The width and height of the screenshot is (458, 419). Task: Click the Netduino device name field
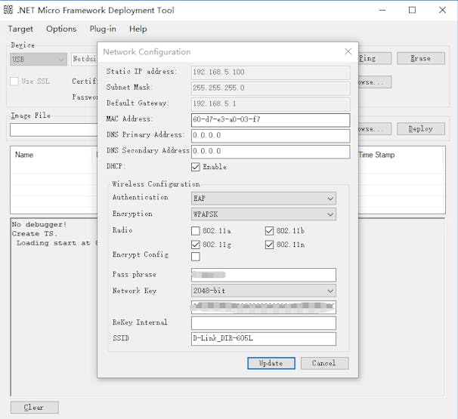pyautogui.click(x=85, y=59)
